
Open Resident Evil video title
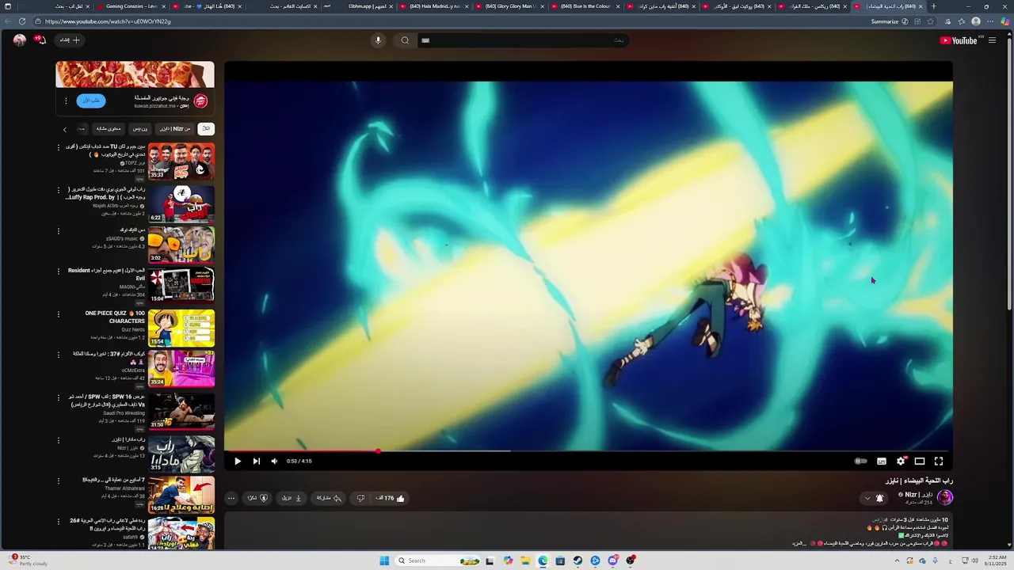tap(106, 274)
